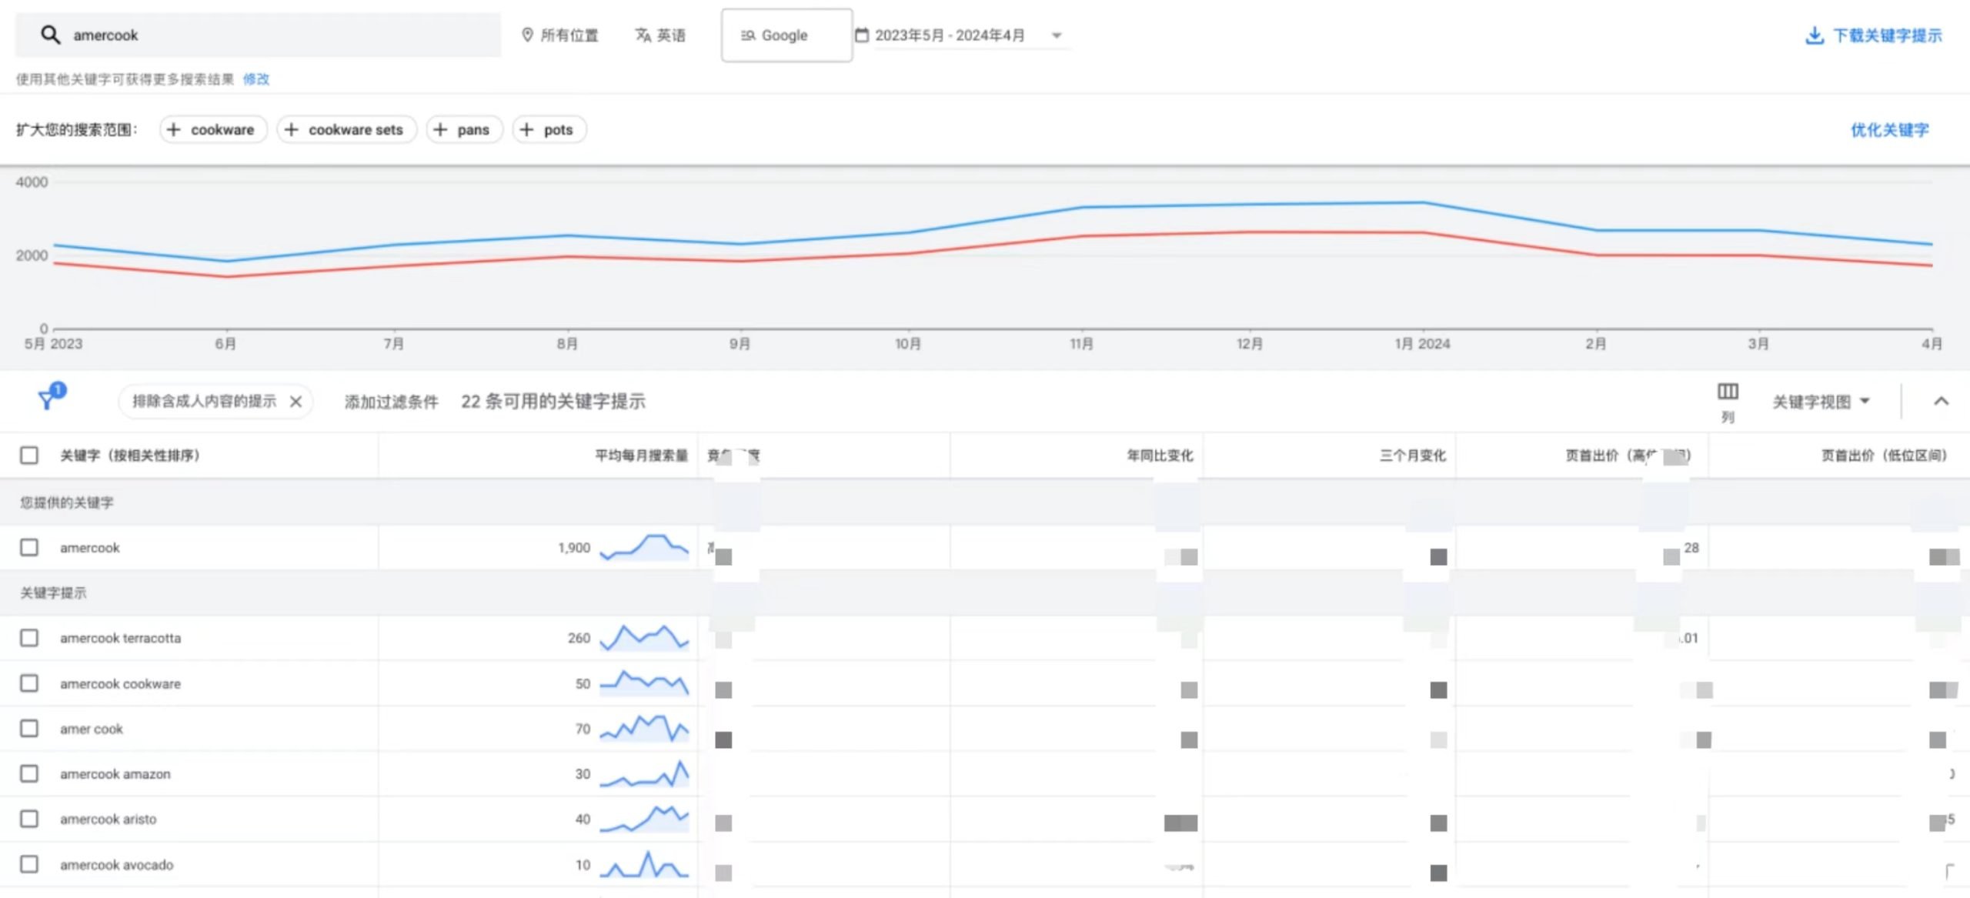Image resolution: width=1970 pixels, height=898 pixels.
Task: Click the 1月 2024 chart axis label
Action: click(1421, 343)
